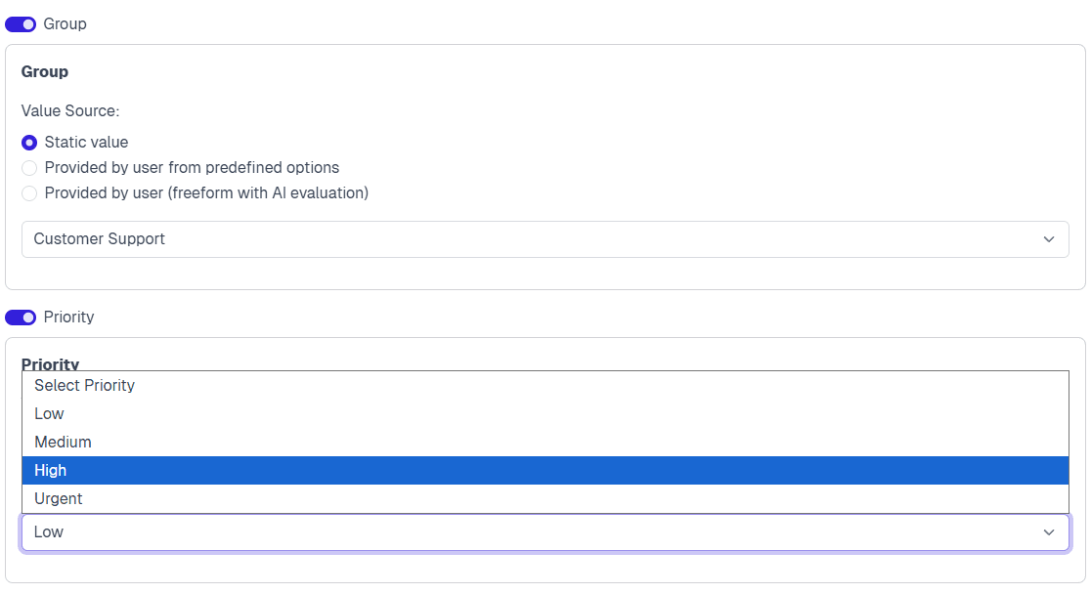The height and width of the screenshot is (594, 1091).
Task: Toggle the Group switch off
Action: click(x=20, y=23)
